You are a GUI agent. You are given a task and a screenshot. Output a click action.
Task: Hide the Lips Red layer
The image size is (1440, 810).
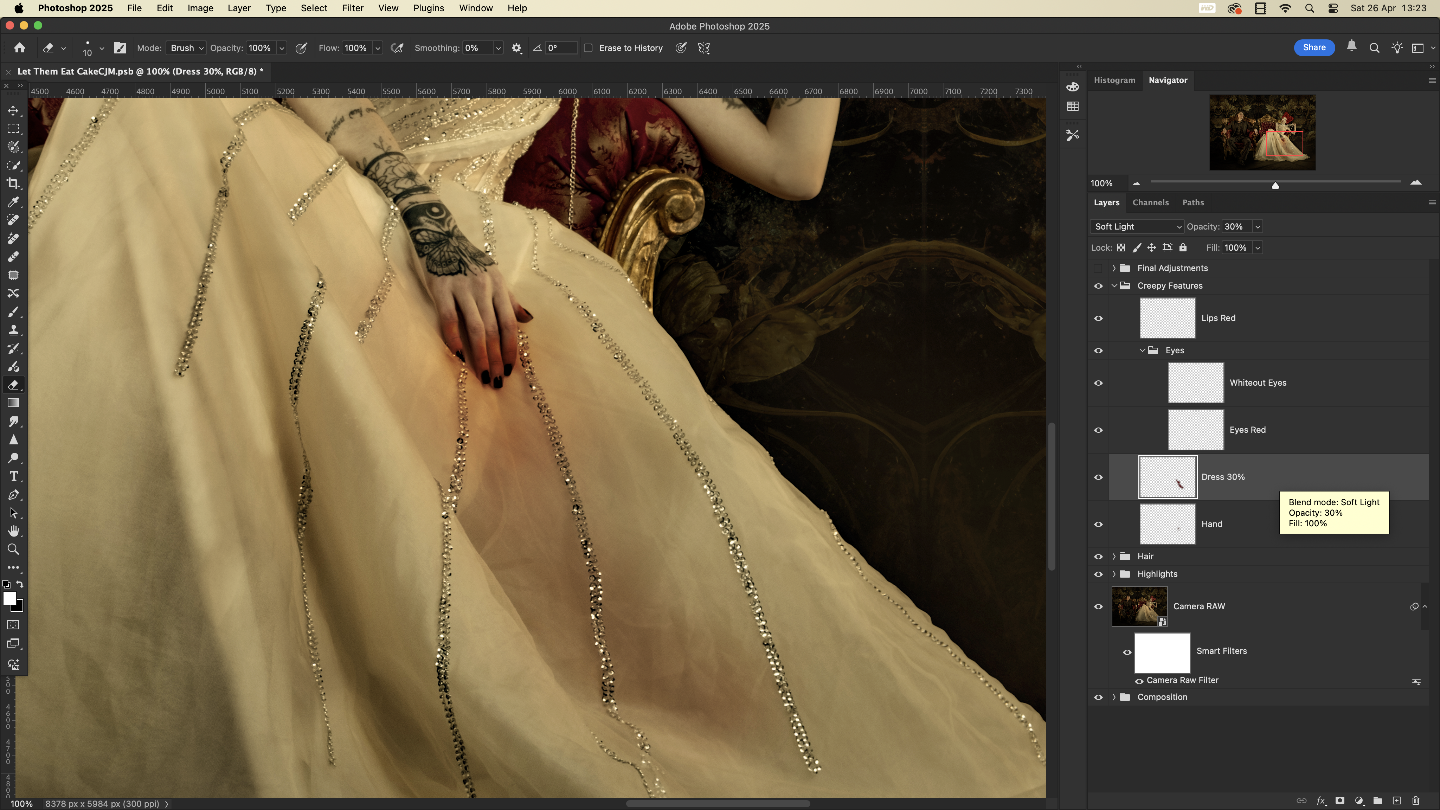(1098, 318)
